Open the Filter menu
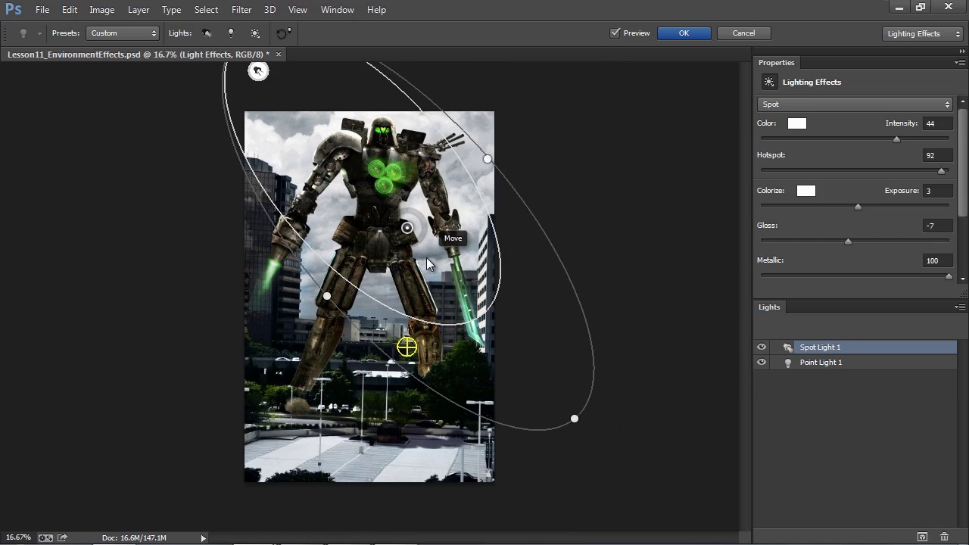Viewport: 969px width, 545px height. (241, 10)
